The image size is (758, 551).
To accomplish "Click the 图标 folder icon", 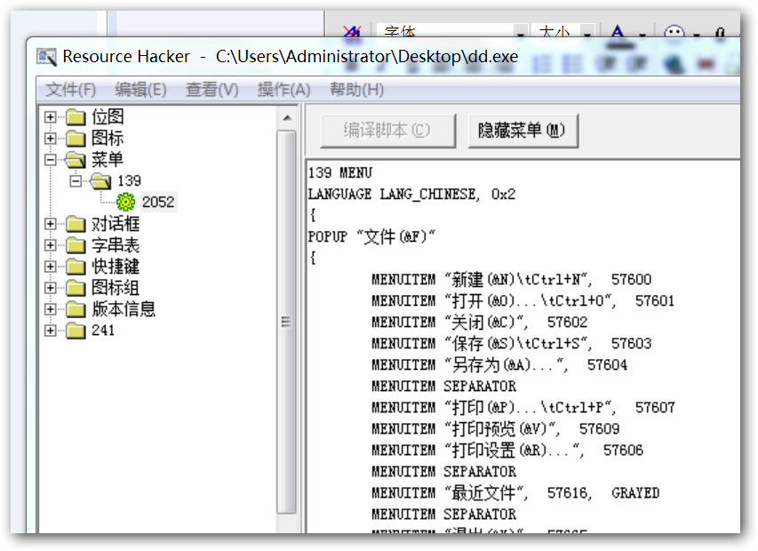I will 76,139.
